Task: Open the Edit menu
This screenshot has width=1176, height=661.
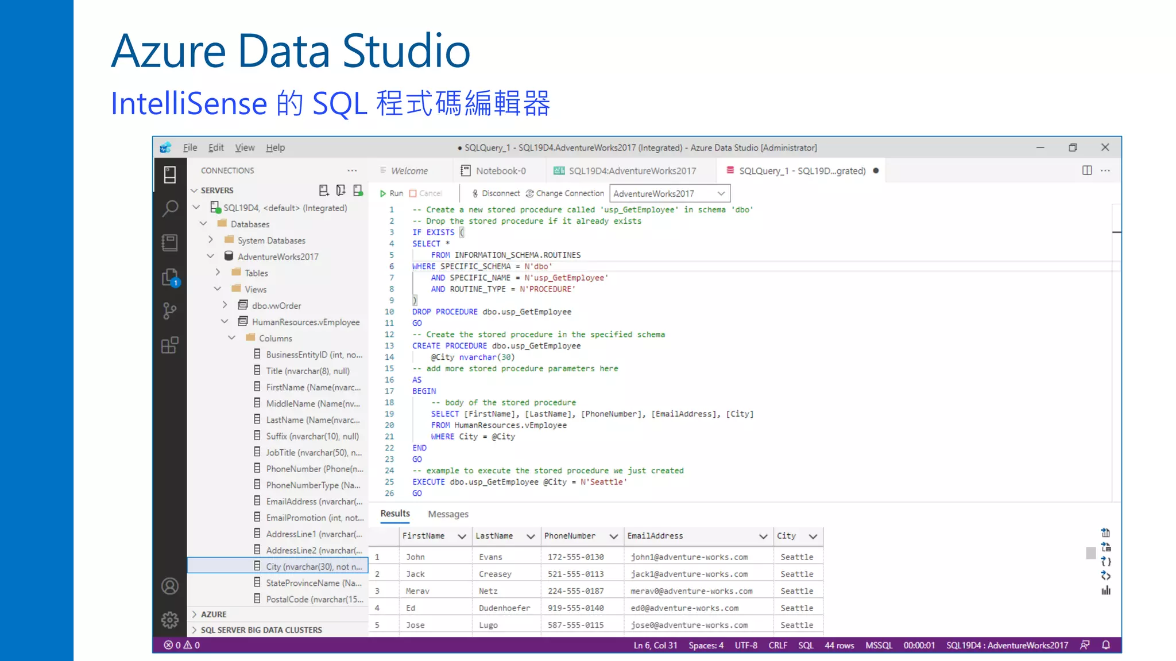Action: pyautogui.click(x=216, y=147)
